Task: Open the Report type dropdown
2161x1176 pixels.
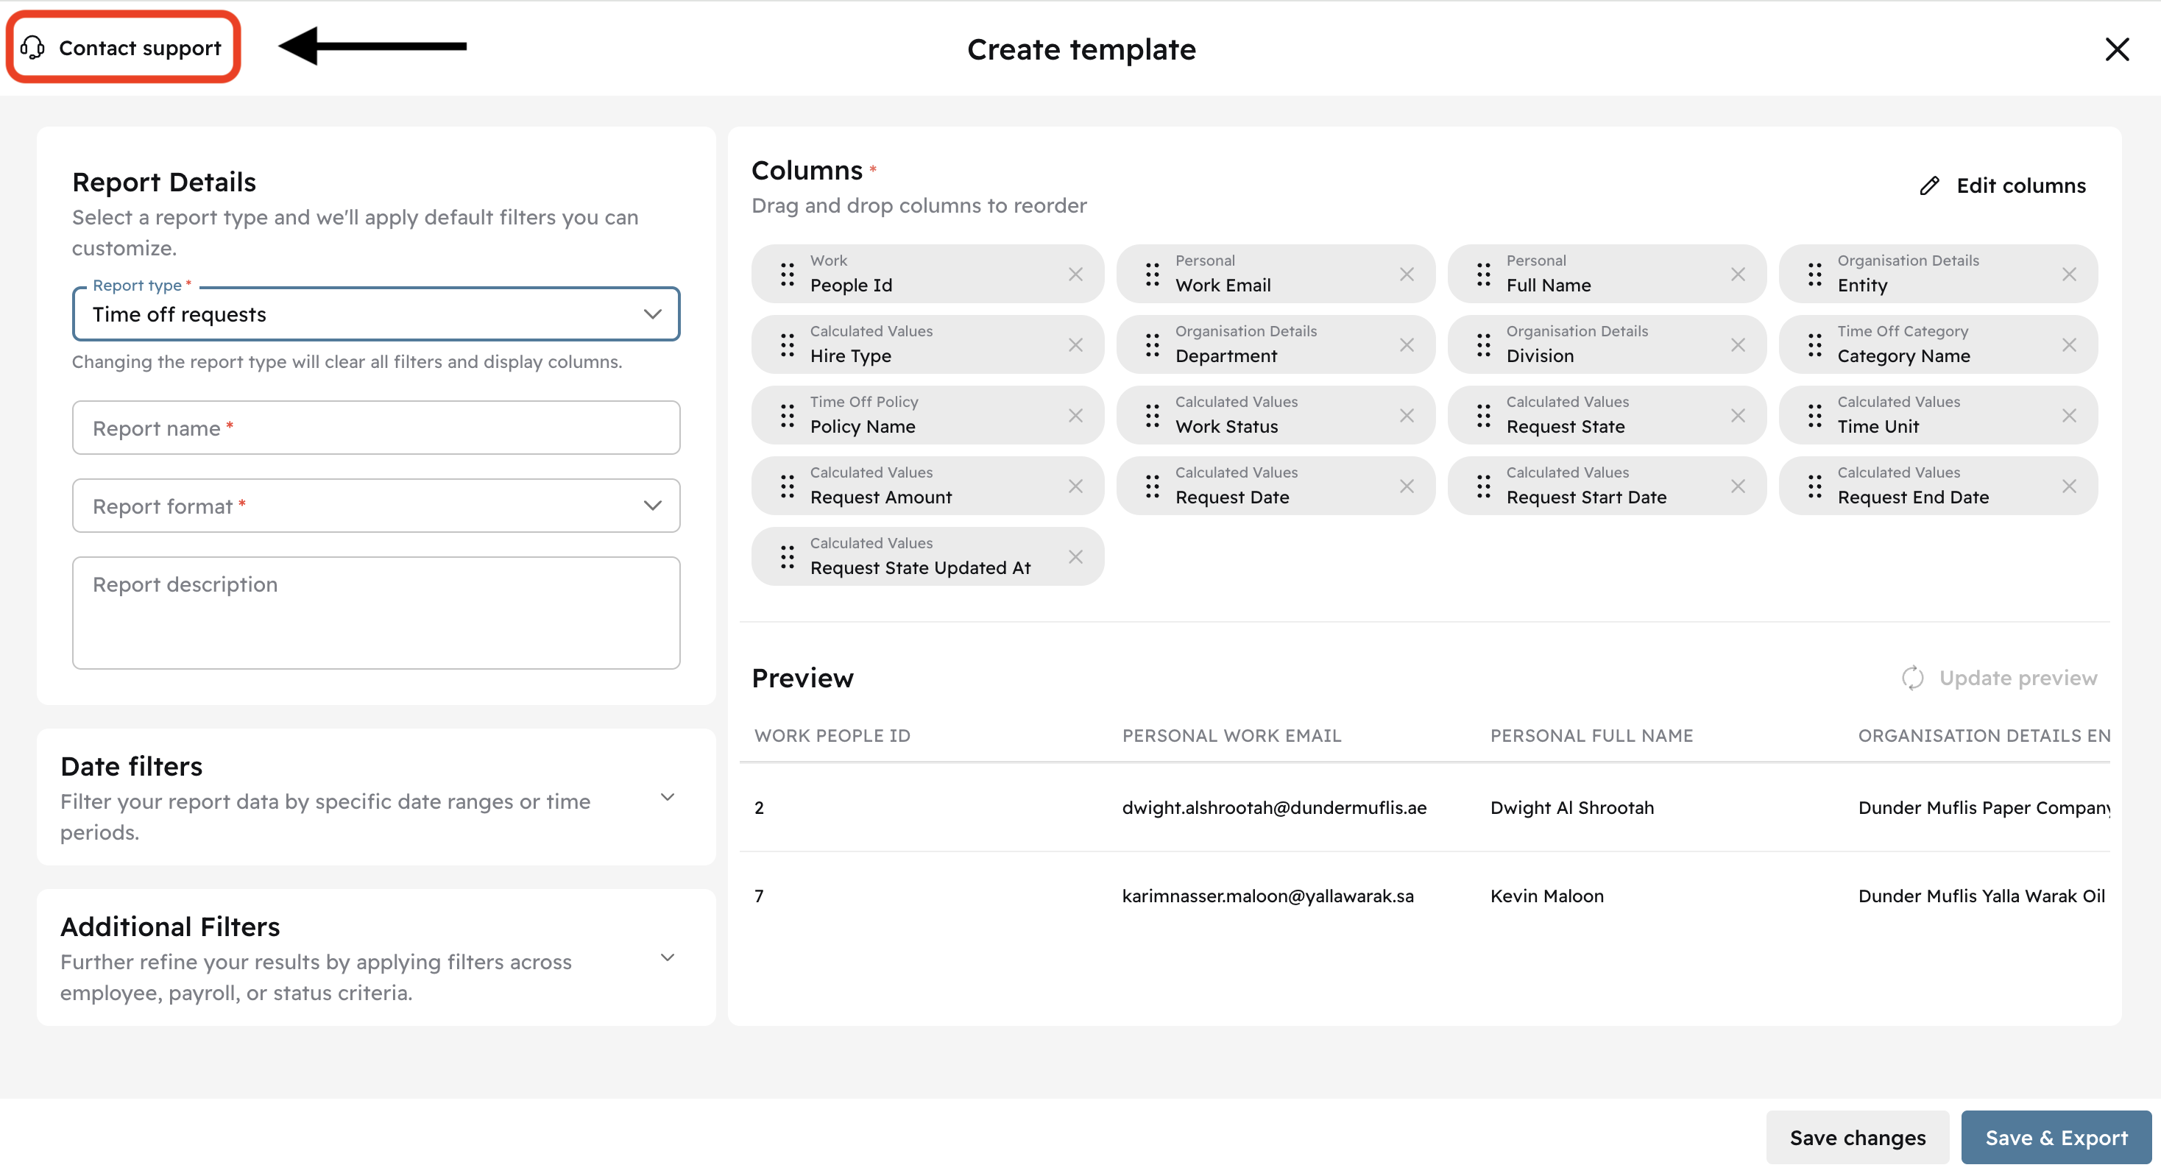Action: (x=376, y=314)
